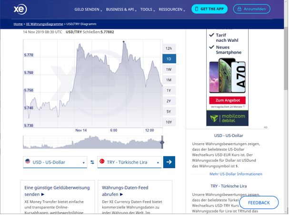Click the Schließen value 5.77882
The image size is (289, 215).
pos(107,32)
